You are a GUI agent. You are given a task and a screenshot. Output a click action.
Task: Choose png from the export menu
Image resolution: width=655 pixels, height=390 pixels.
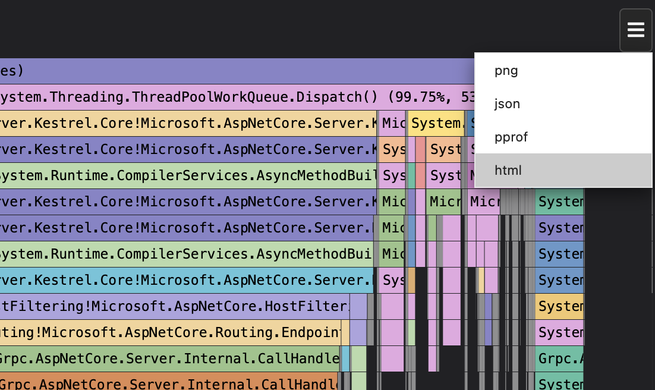[x=506, y=70]
